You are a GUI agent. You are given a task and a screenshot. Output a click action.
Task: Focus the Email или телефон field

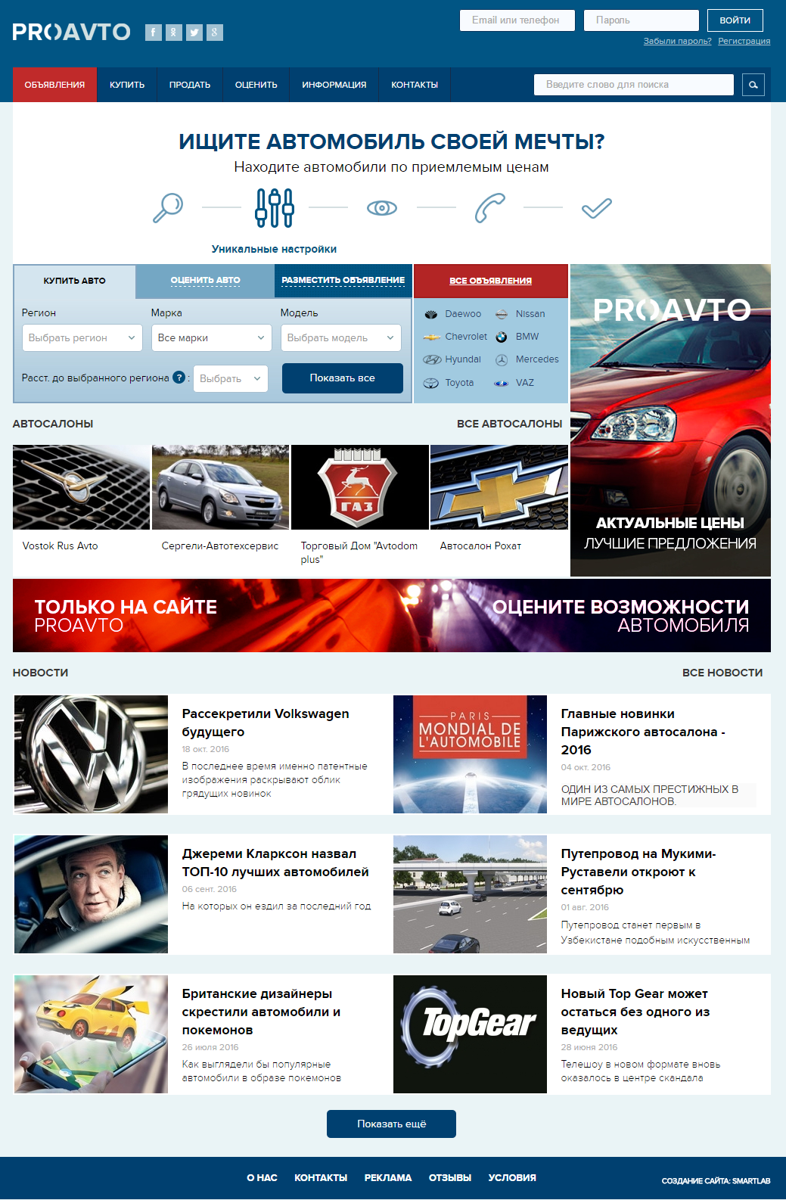pos(517,20)
